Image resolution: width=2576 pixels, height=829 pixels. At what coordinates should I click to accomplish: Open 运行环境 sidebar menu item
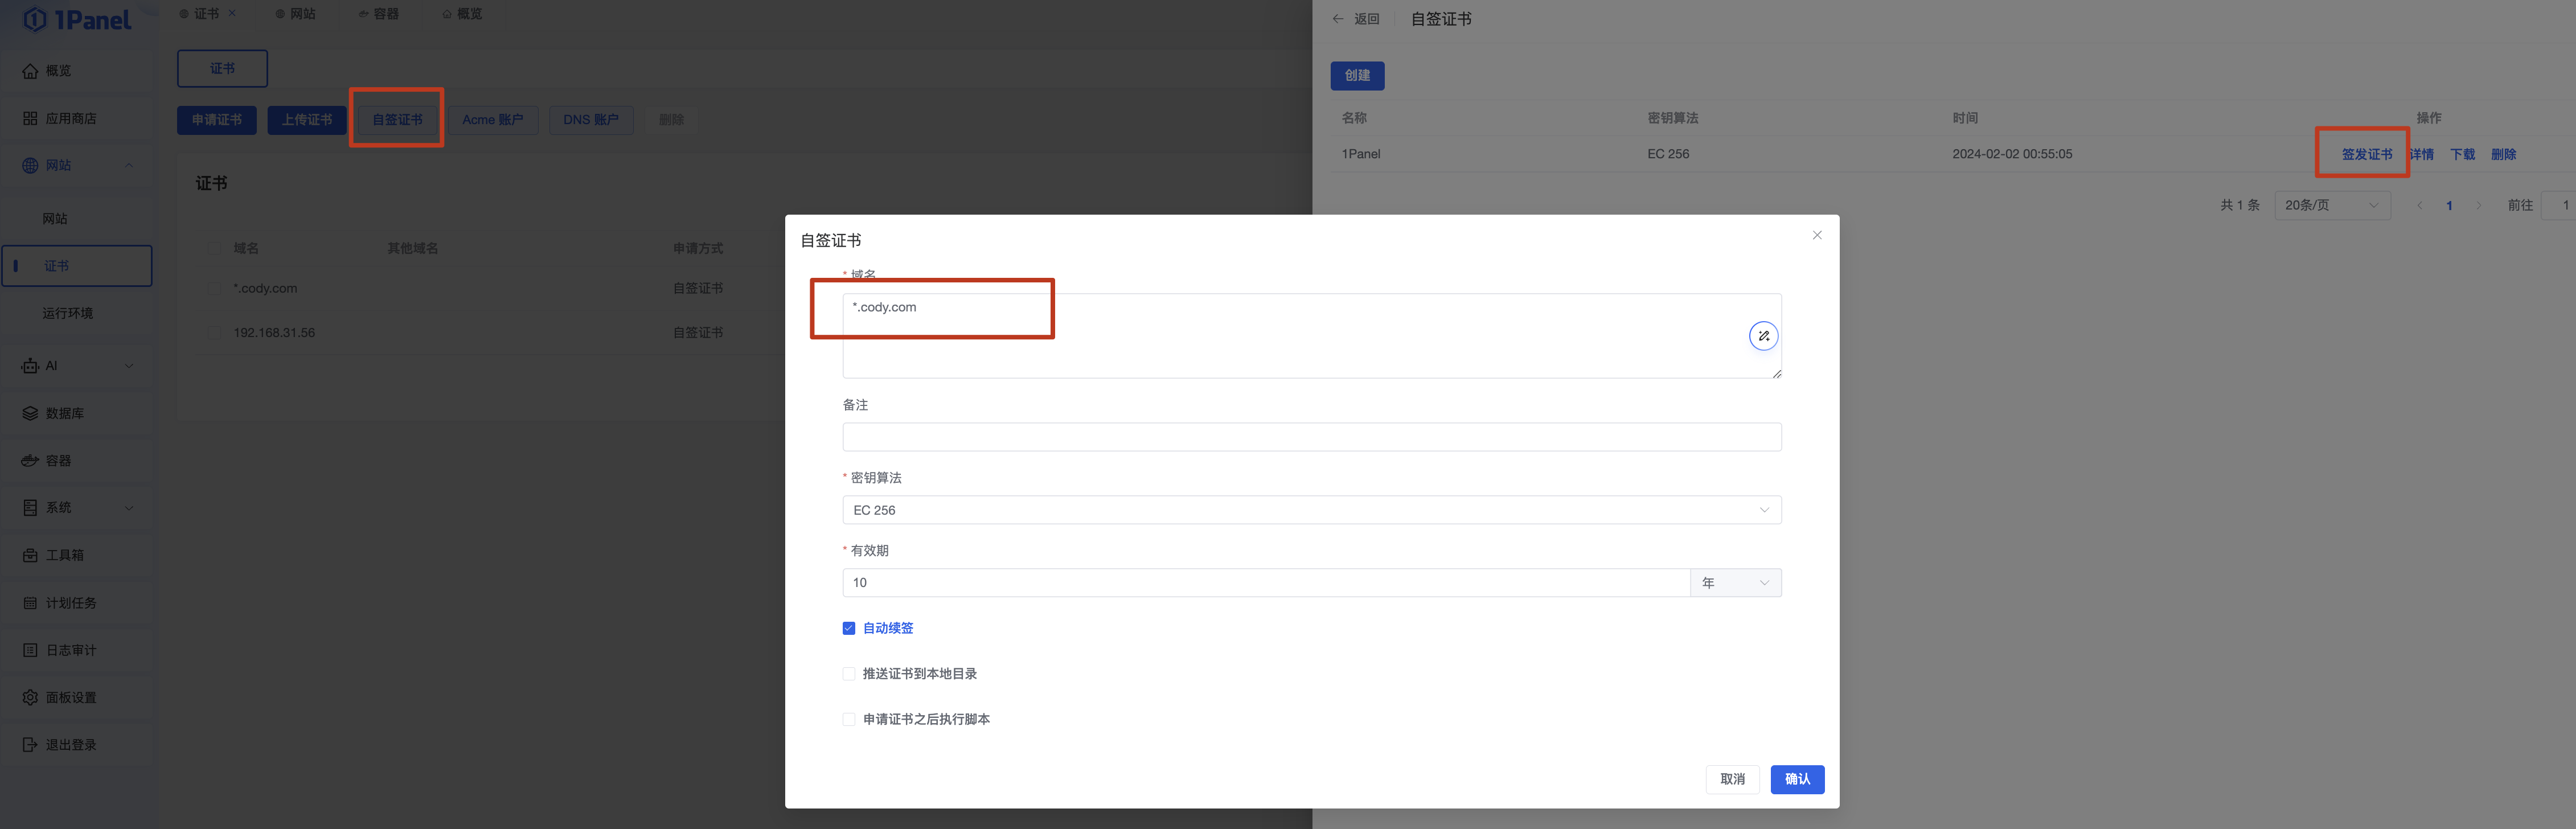click(68, 313)
